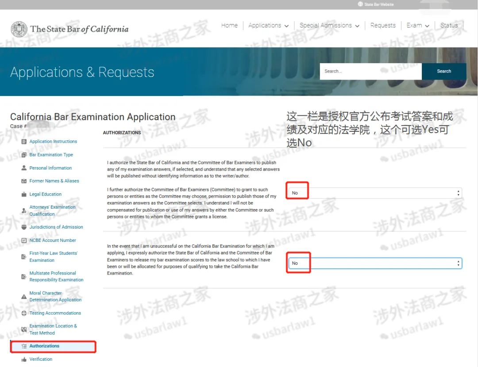Open the Personal Information section
Image resolution: width=478 pixels, height=367 pixels.
click(x=50, y=168)
